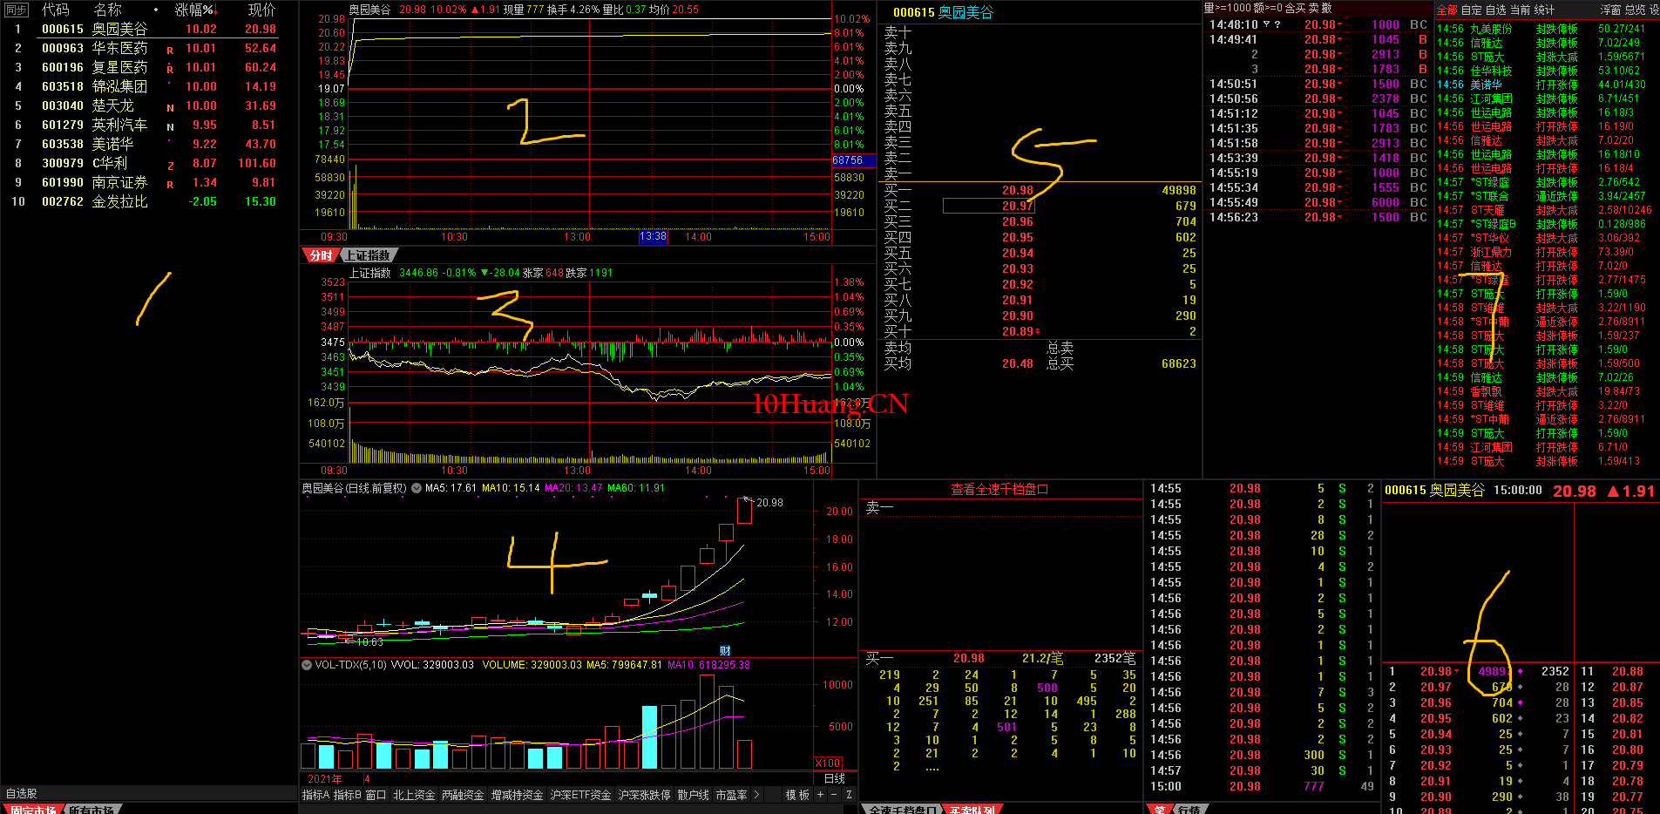Show 两融资金 indicator
The height and width of the screenshot is (814, 1660).
463,795
